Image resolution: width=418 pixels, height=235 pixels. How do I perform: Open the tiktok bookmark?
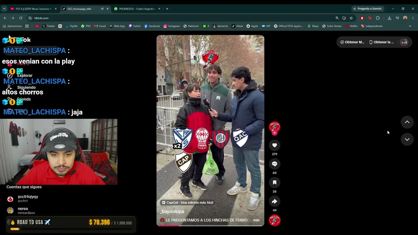point(237,26)
